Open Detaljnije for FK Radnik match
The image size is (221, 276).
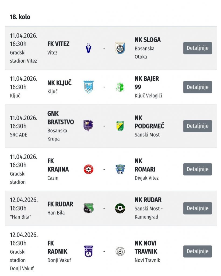point(198,251)
